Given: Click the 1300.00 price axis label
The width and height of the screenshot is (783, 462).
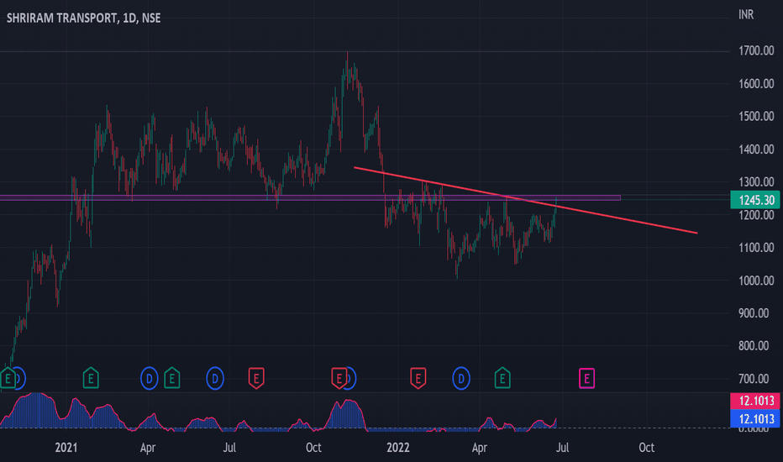Looking at the screenshot, I should (x=756, y=181).
